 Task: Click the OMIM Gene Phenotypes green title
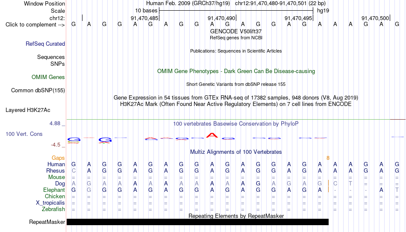pyautogui.click(x=236, y=71)
